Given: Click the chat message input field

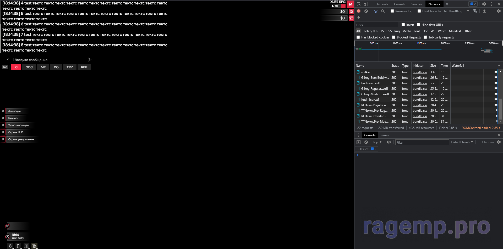Looking at the screenshot, I should 50,60.
